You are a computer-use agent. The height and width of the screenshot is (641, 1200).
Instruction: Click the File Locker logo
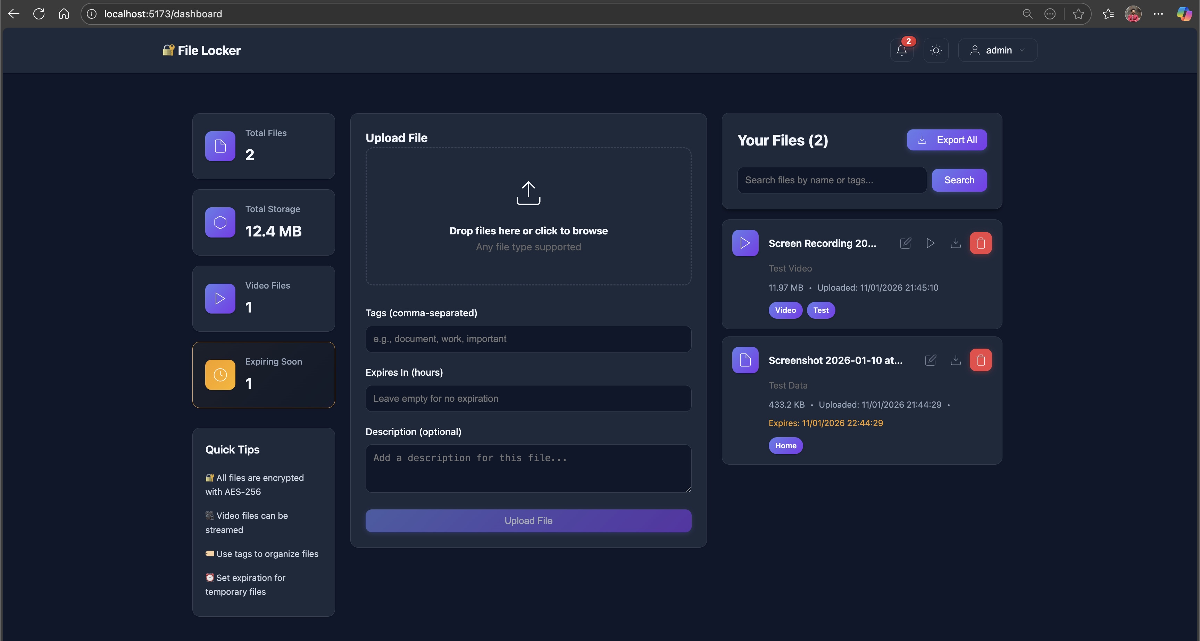click(x=201, y=50)
